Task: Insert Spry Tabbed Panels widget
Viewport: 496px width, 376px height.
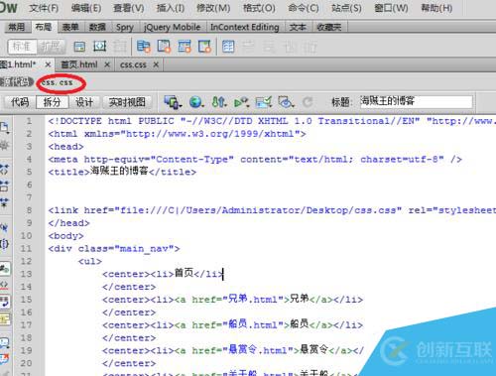Action: tap(164, 47)
